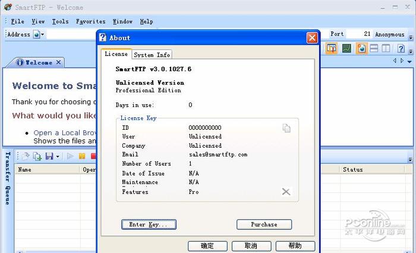Click the info icon on Welcome tab
The width and height of the screenshot is (416, 253).
click(20, 63)
